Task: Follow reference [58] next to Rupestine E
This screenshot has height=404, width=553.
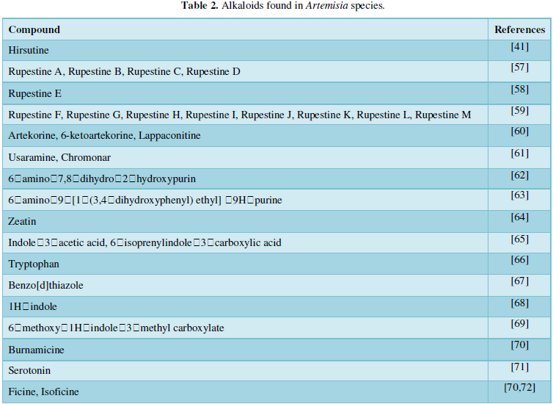Action: pos(520,89)
